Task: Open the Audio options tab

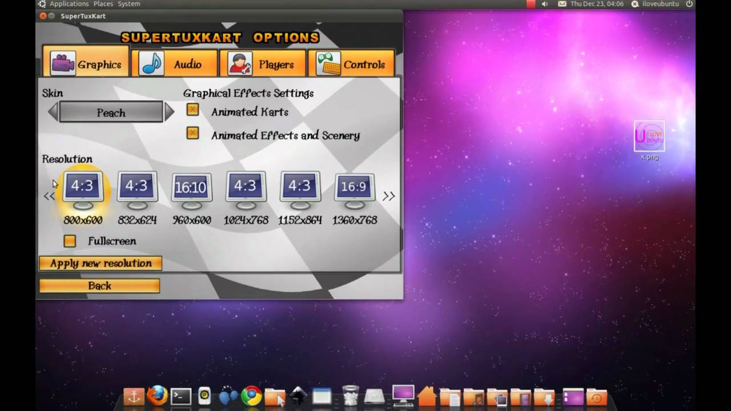Action: pos(174,63)
